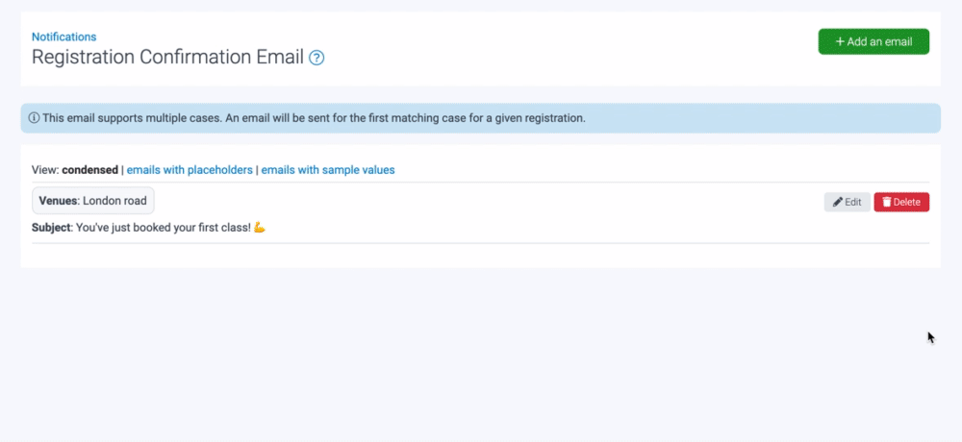Click the View label before condensed

click(x=44, y=170)
